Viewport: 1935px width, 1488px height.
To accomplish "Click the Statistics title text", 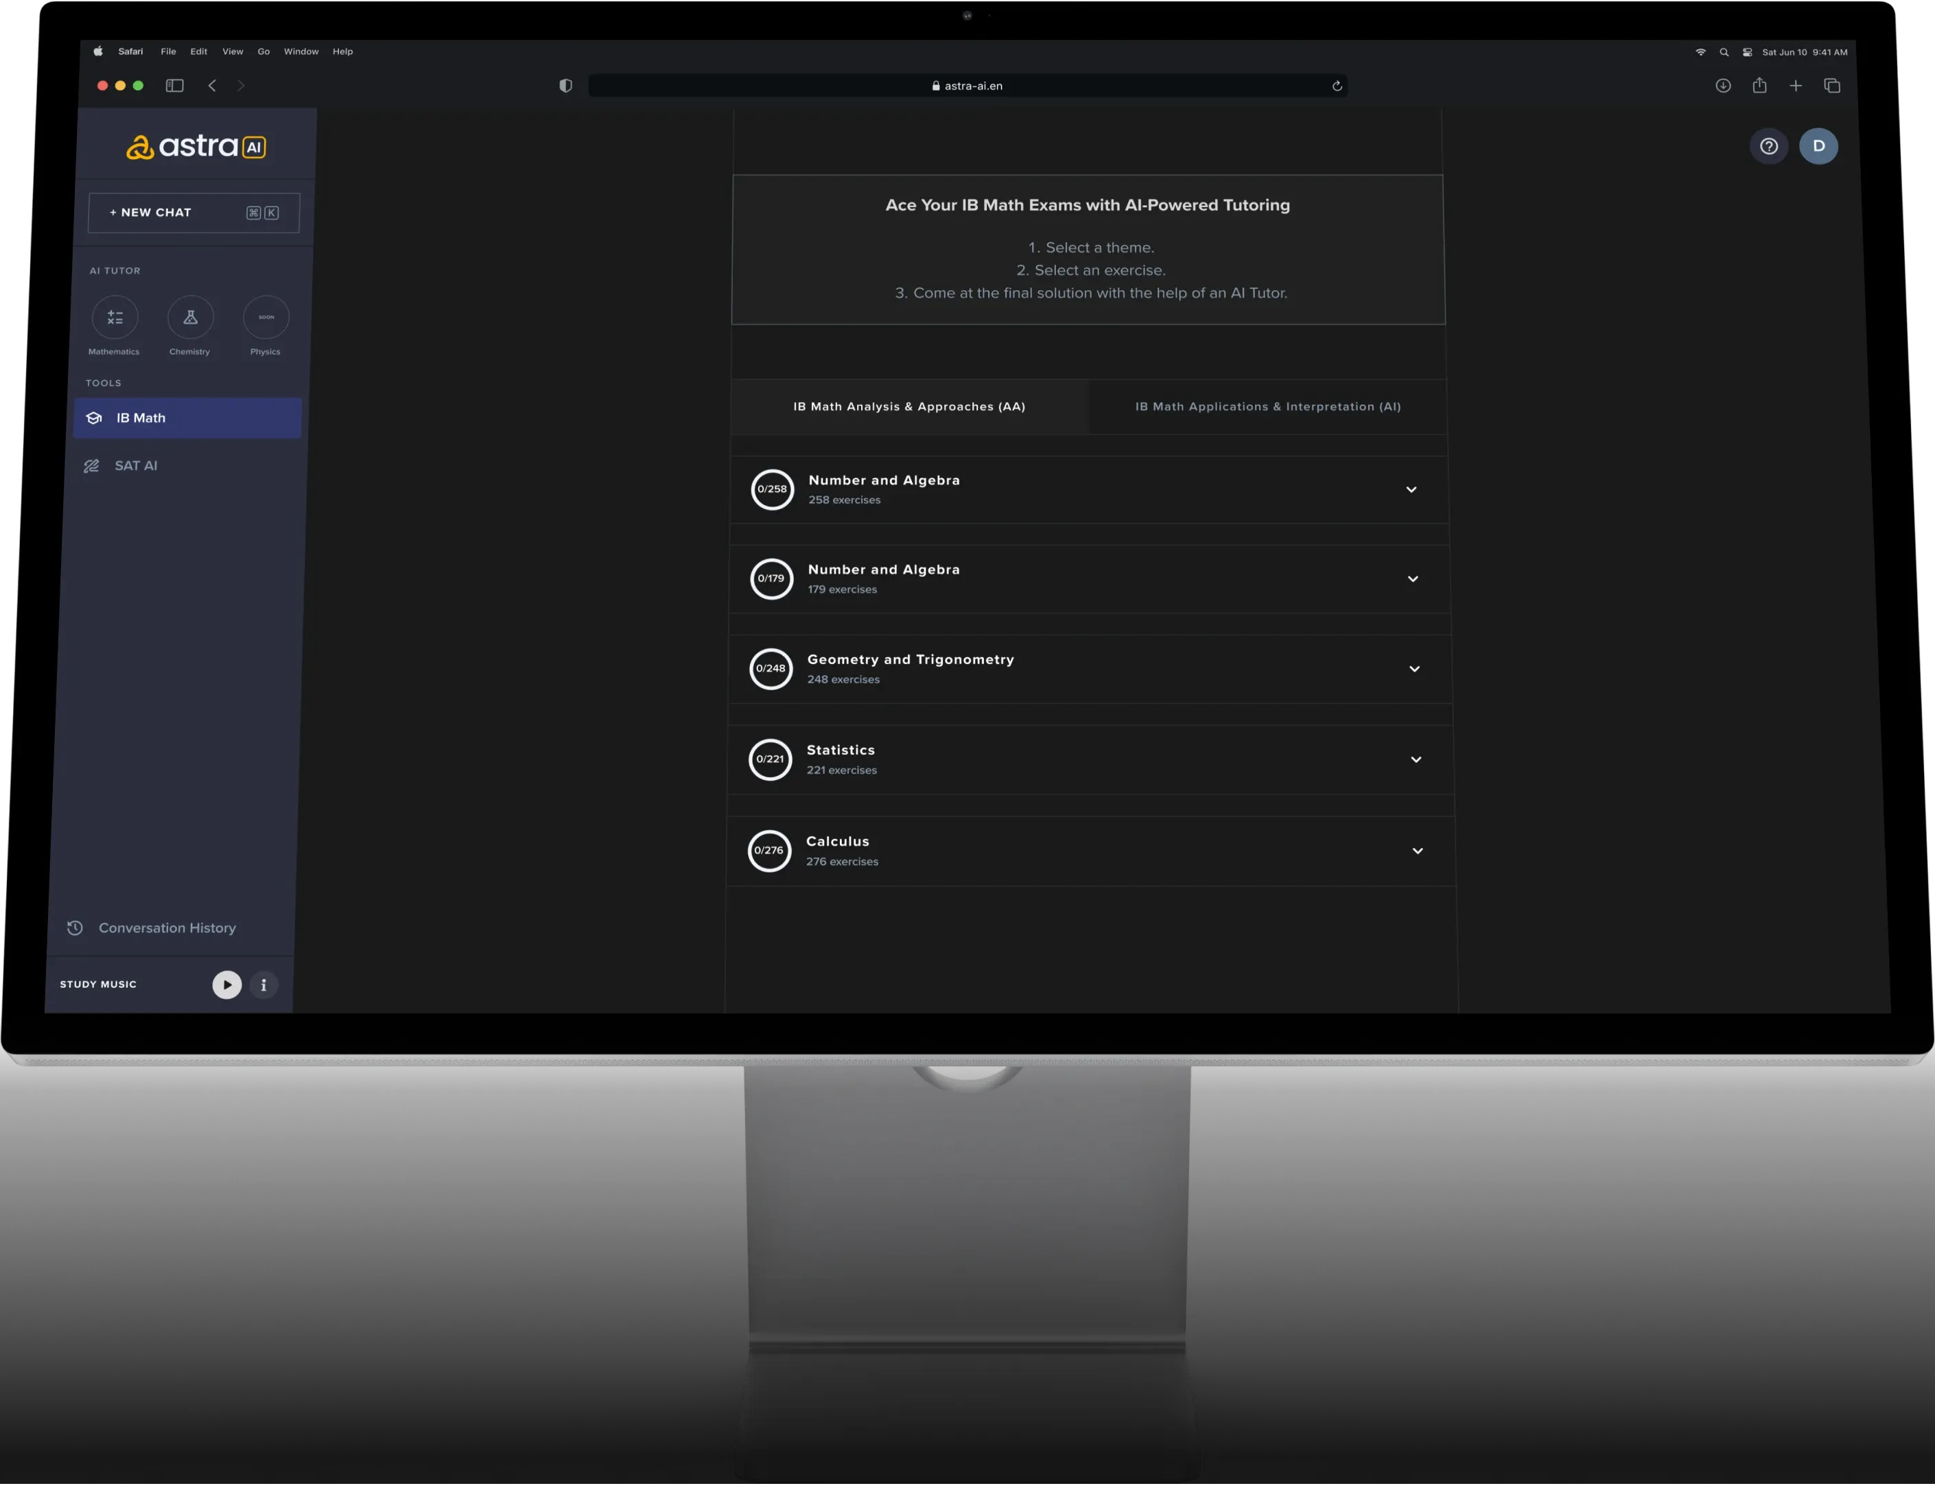I will (841, 751).
